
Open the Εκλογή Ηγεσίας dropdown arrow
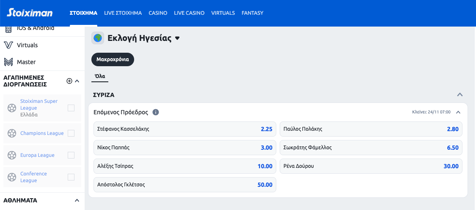click(x=178, y=38)
